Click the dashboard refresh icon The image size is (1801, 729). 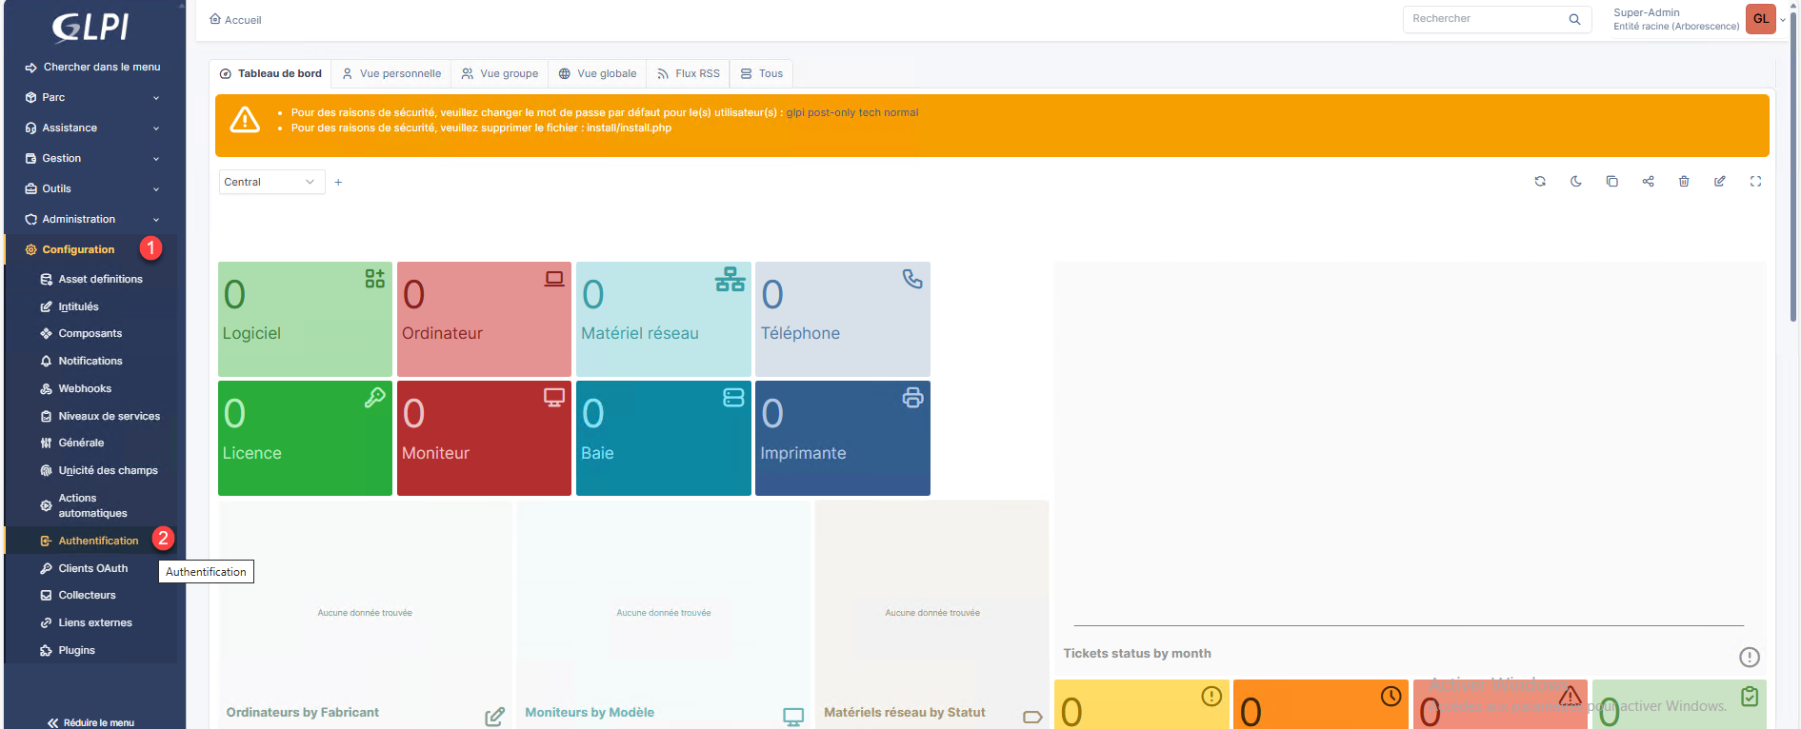[x=1539, y=182]
